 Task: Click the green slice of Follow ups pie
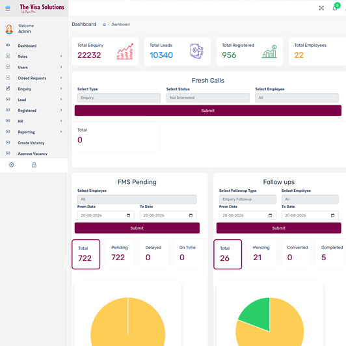(x=257, y=313)
